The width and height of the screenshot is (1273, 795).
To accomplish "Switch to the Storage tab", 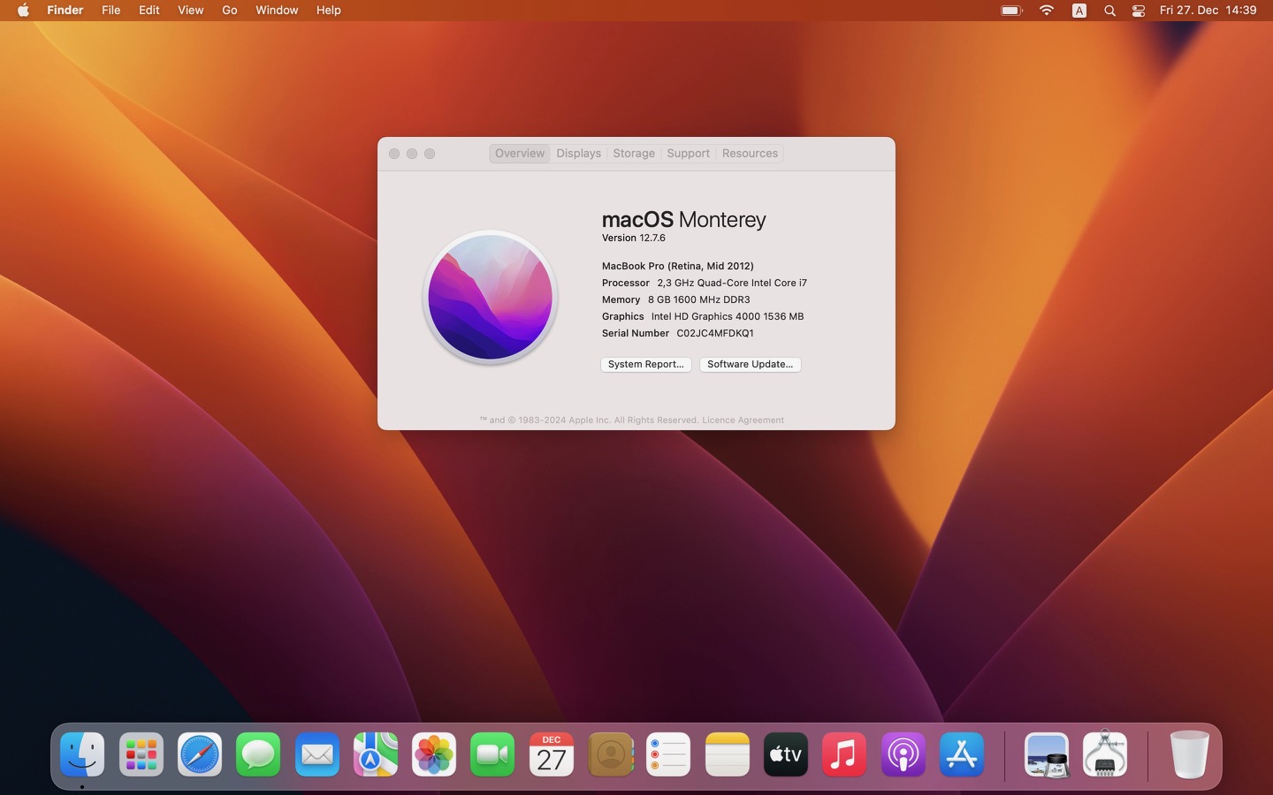I will [634, 153].
